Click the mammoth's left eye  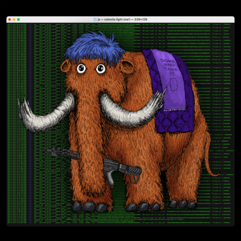(x=81, y=69)
